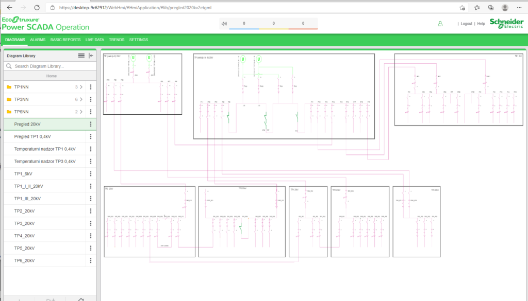The height and width of the screenshot is (301, 528).
Task: Go to the TRENDS tab
Action: [x=117, y=40]
